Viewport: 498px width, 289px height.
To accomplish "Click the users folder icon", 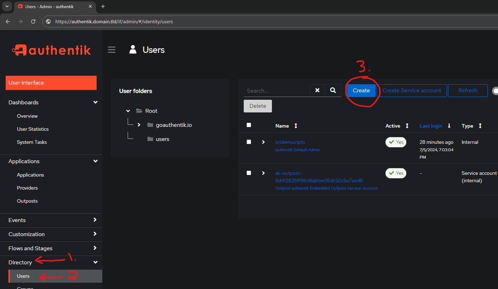I will point(150,139).
